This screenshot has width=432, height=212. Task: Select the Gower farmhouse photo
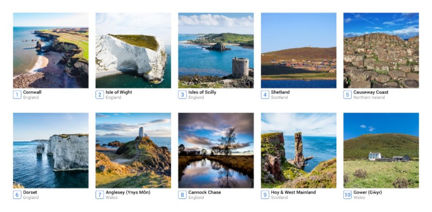coord(381,150)
